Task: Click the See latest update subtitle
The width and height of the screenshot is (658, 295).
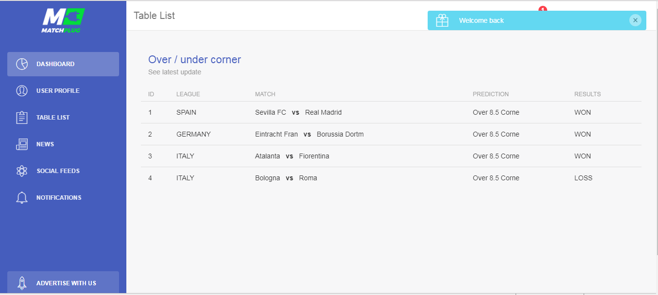Action: (174, 72)
